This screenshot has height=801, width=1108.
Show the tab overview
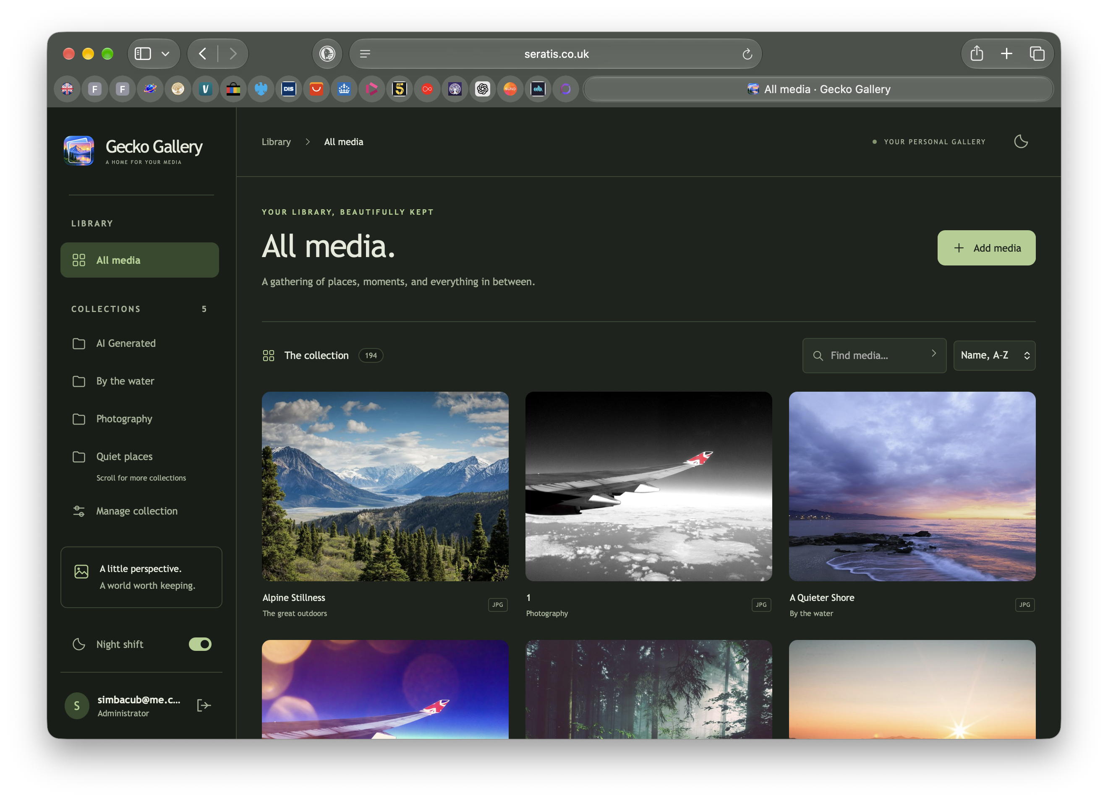pyautogui.click(x=1037, y=53)
